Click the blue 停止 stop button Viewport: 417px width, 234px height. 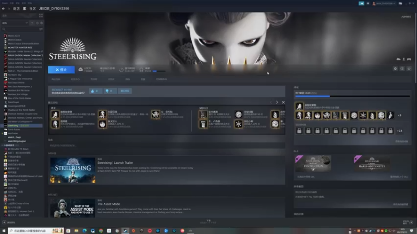tap(62, 70)
